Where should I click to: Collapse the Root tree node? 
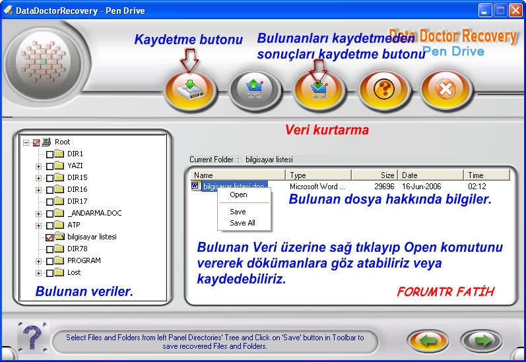tap(26, 143)
